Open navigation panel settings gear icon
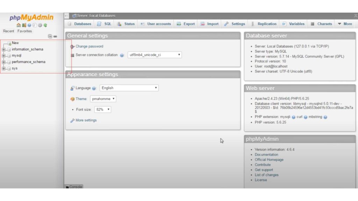 40,25
